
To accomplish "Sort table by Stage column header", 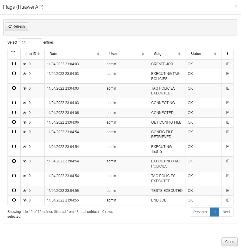I will [167, 54].
